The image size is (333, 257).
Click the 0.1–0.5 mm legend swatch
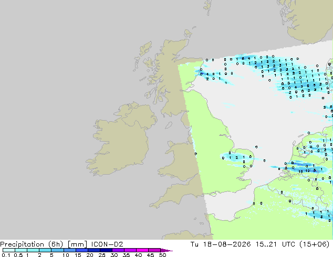pos(9,250)
